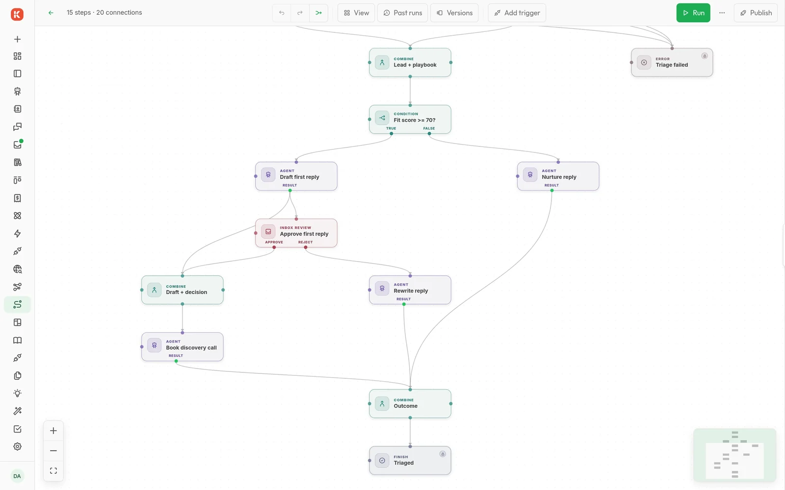This screenshot has height=490, width=785.
Task: Open the lightbulb ideas sidebar icon
Action: pyautogui.click(x=17, y=393)
